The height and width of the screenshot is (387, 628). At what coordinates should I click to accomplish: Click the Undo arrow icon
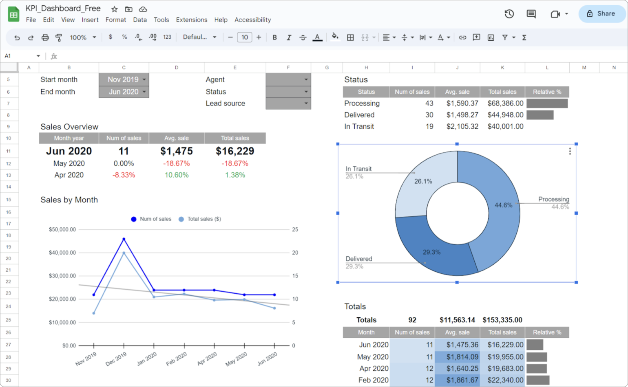pyautogui.click(x=17, y=37)
